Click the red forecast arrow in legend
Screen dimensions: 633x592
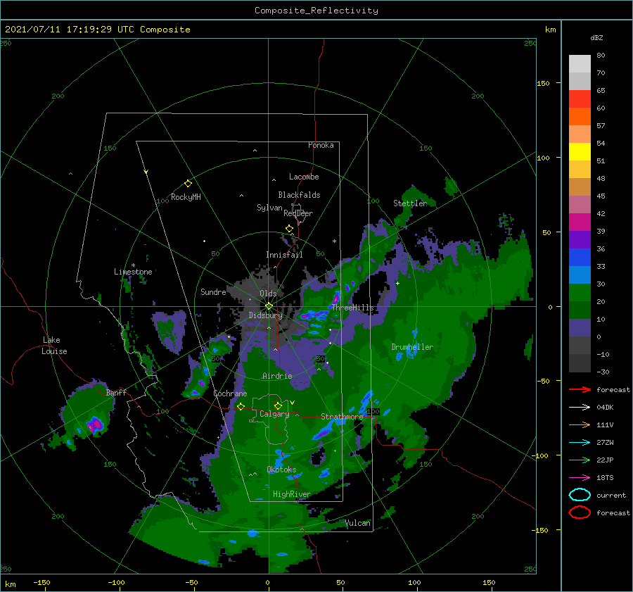click(580, 389)
